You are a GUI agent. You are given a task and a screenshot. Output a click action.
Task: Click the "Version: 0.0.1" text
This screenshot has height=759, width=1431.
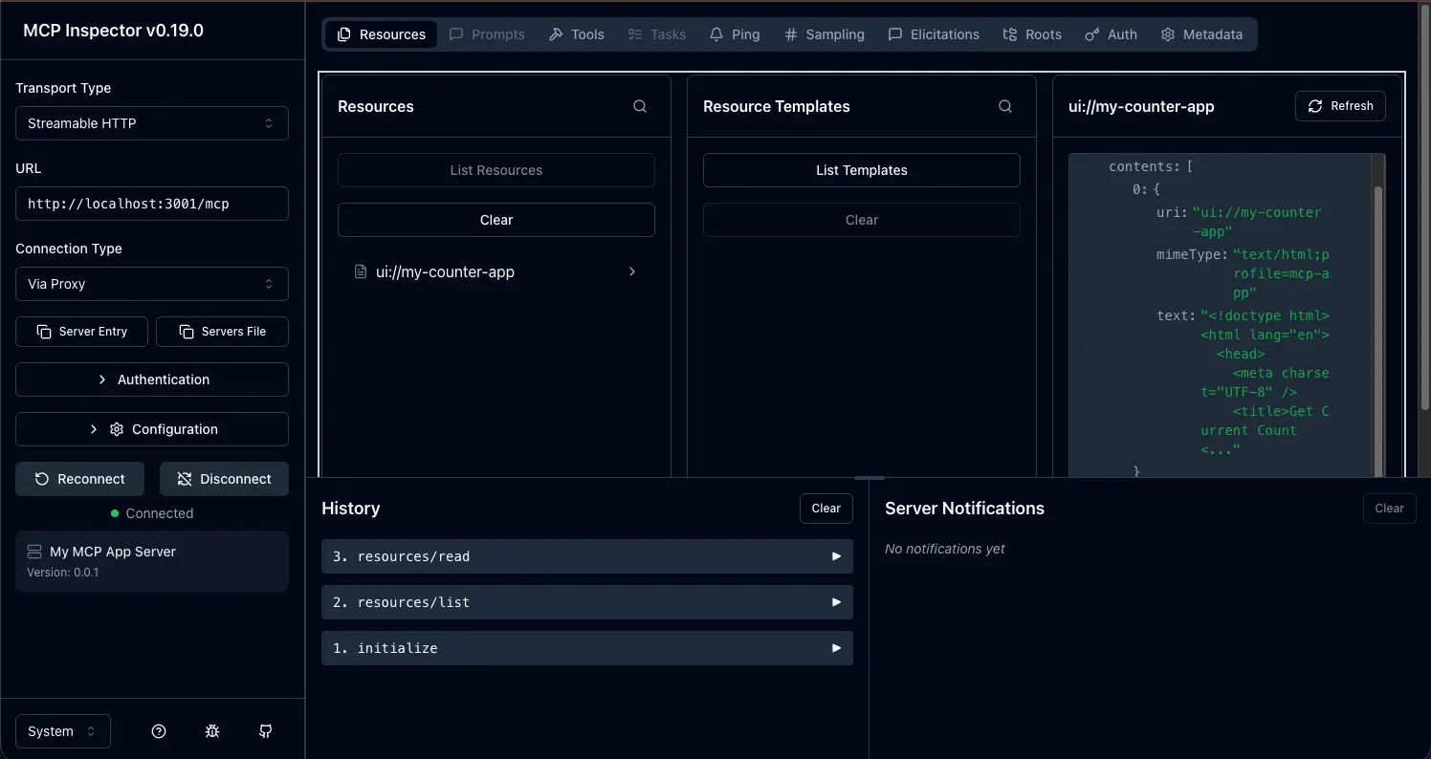pyautogui.click(x=63, y=573)
